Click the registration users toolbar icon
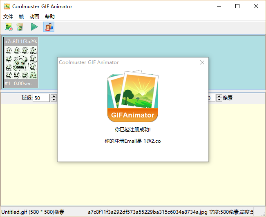The image size is (266, 217). point(49,27)
